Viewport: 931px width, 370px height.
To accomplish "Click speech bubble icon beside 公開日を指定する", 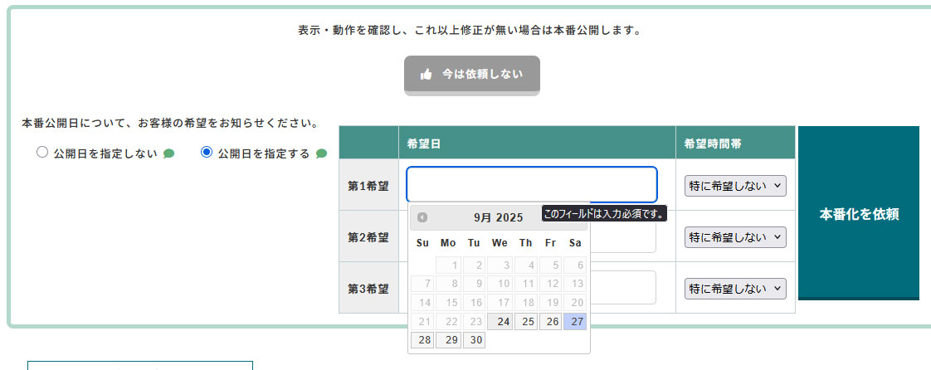I will click(322, 153).
